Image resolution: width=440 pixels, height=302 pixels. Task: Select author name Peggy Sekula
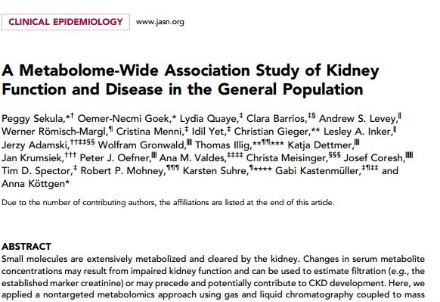coord(33,119)
